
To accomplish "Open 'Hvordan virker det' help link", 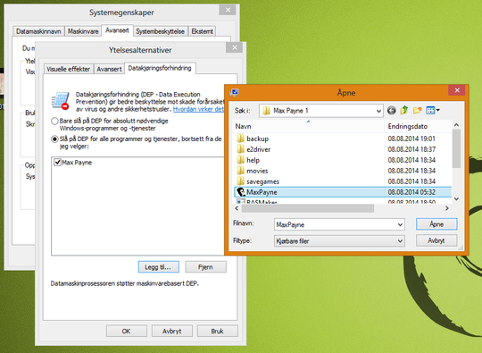I will (x=198, y=109).
